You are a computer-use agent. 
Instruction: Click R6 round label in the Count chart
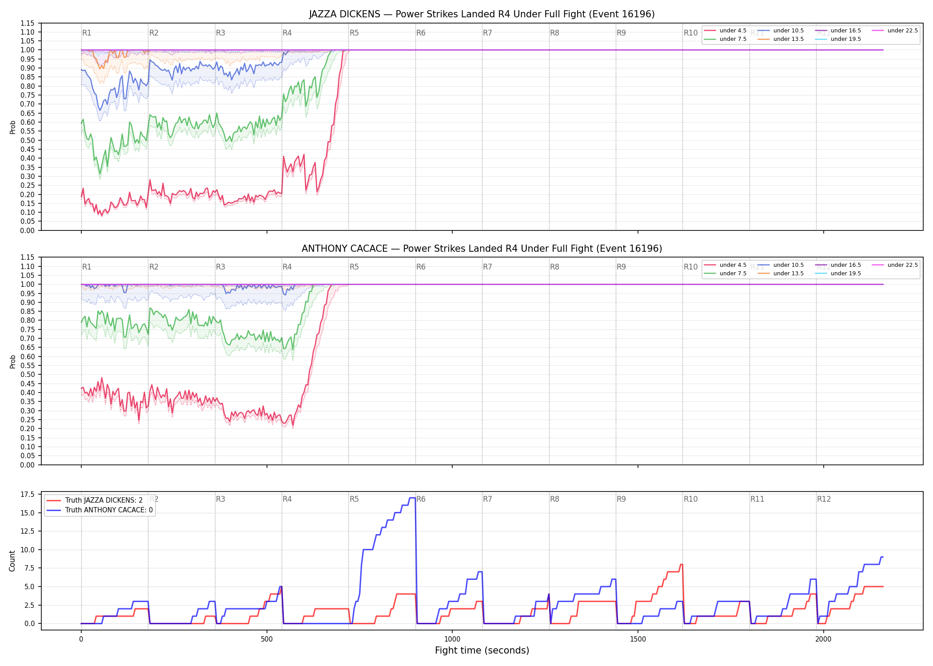tap(421, 499)
